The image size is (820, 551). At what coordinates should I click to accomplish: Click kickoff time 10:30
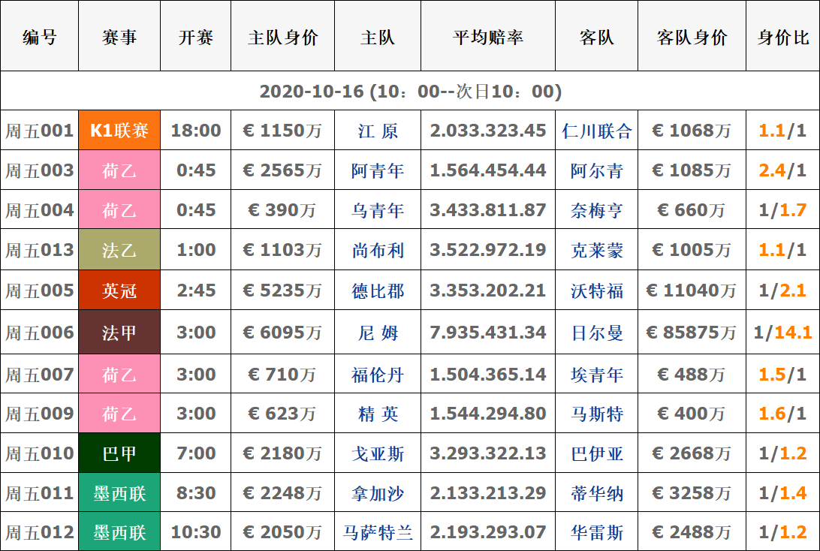coord(195,531)
